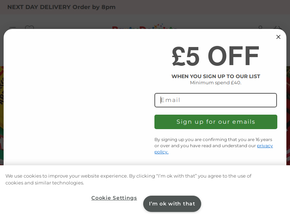
Task: Open the wishlist heart icon
Action: pos(29,27)
